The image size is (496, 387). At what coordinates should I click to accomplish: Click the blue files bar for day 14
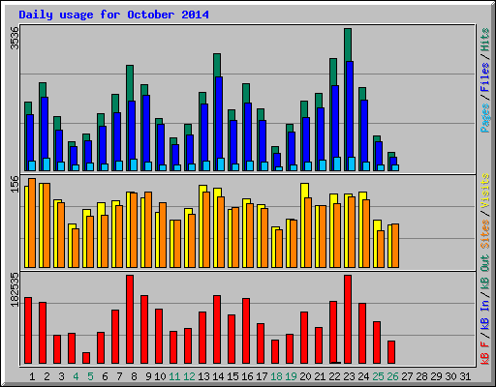tap(219, 117)
